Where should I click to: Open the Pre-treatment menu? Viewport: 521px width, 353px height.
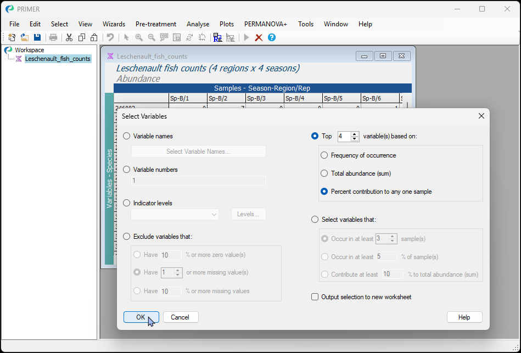[x=156, y=24]
